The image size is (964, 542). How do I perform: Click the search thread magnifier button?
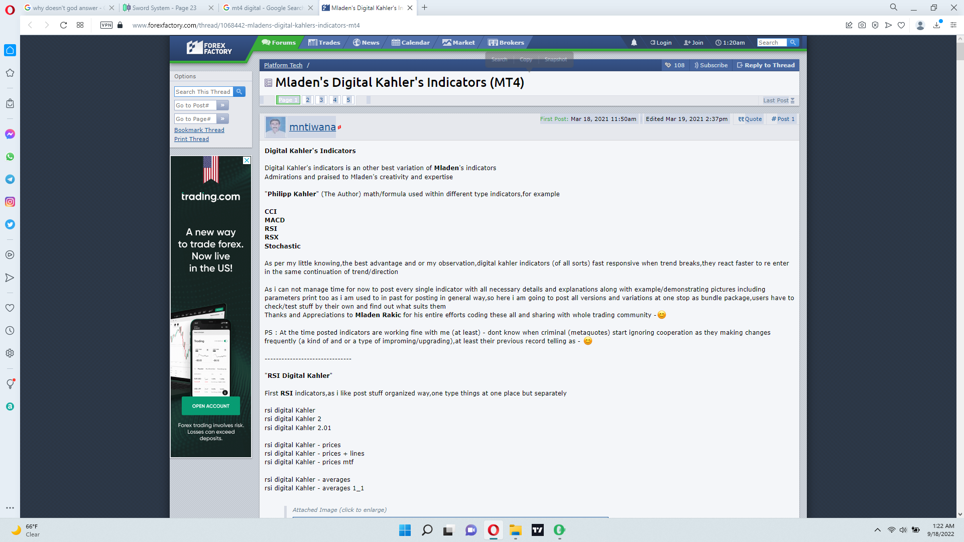click(x=239, y=92)
